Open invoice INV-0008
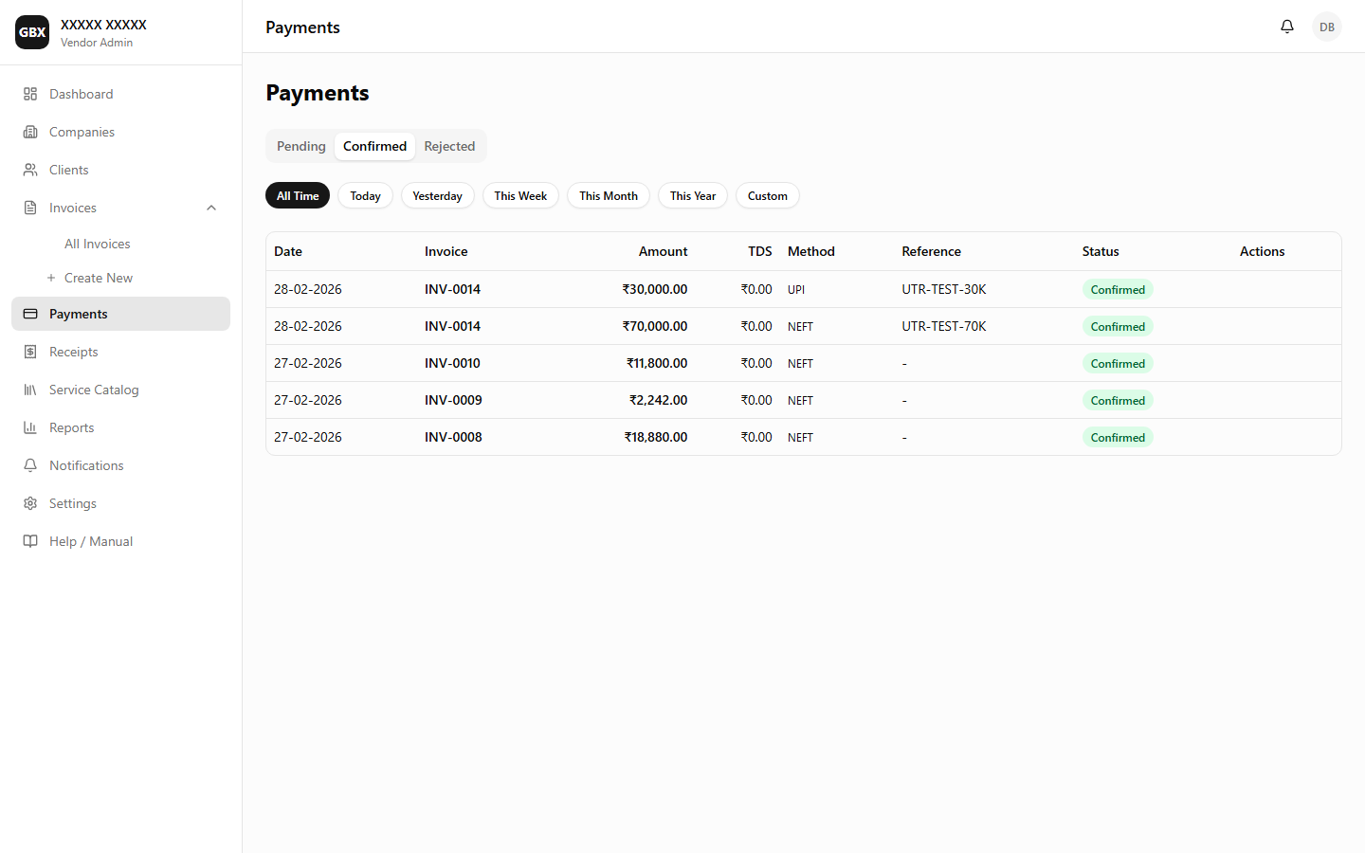 click(x=453, y=437)
